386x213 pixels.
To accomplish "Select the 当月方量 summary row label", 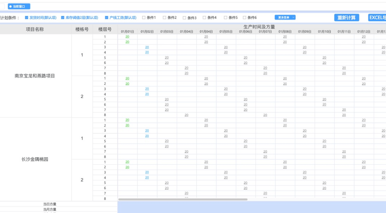I will [50, 209].
